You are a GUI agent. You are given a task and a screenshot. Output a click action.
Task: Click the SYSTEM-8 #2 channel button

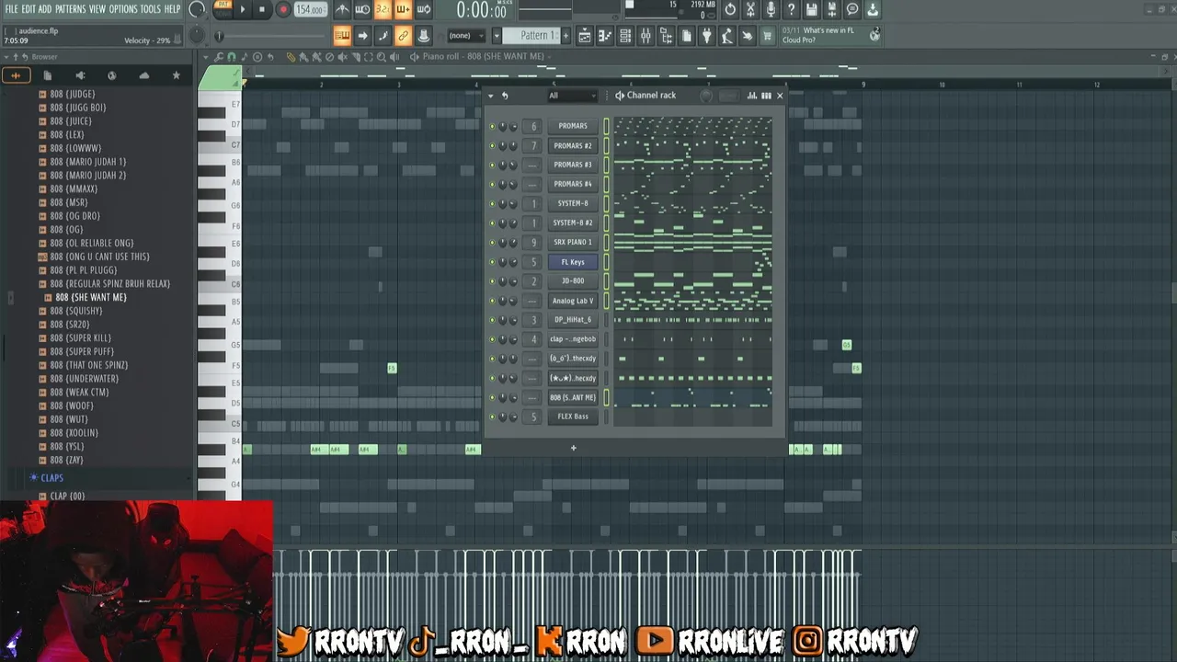pos(573,223)
